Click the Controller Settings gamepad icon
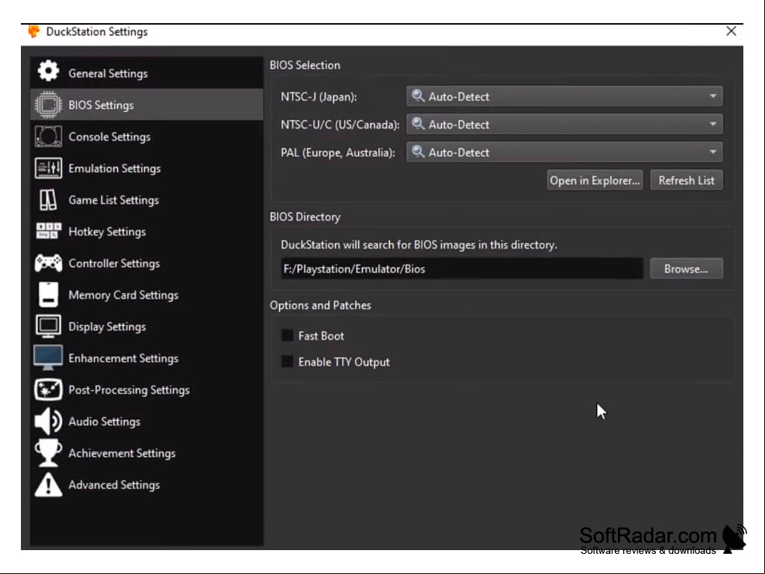Screen dimensions: 765x574 coord(49,263)
